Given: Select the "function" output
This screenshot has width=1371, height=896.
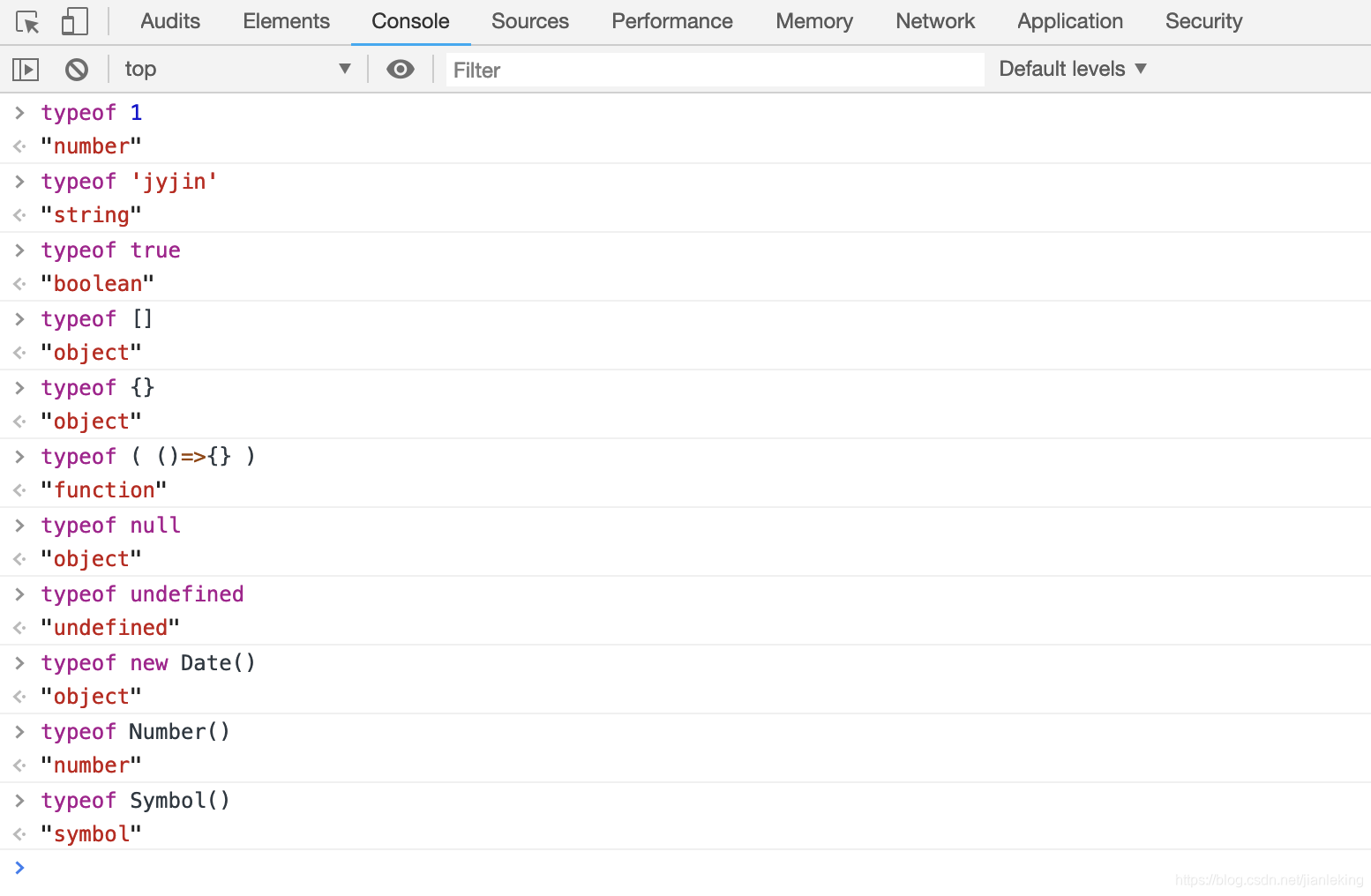Looking at the screenshot, I should click(104, 490).
